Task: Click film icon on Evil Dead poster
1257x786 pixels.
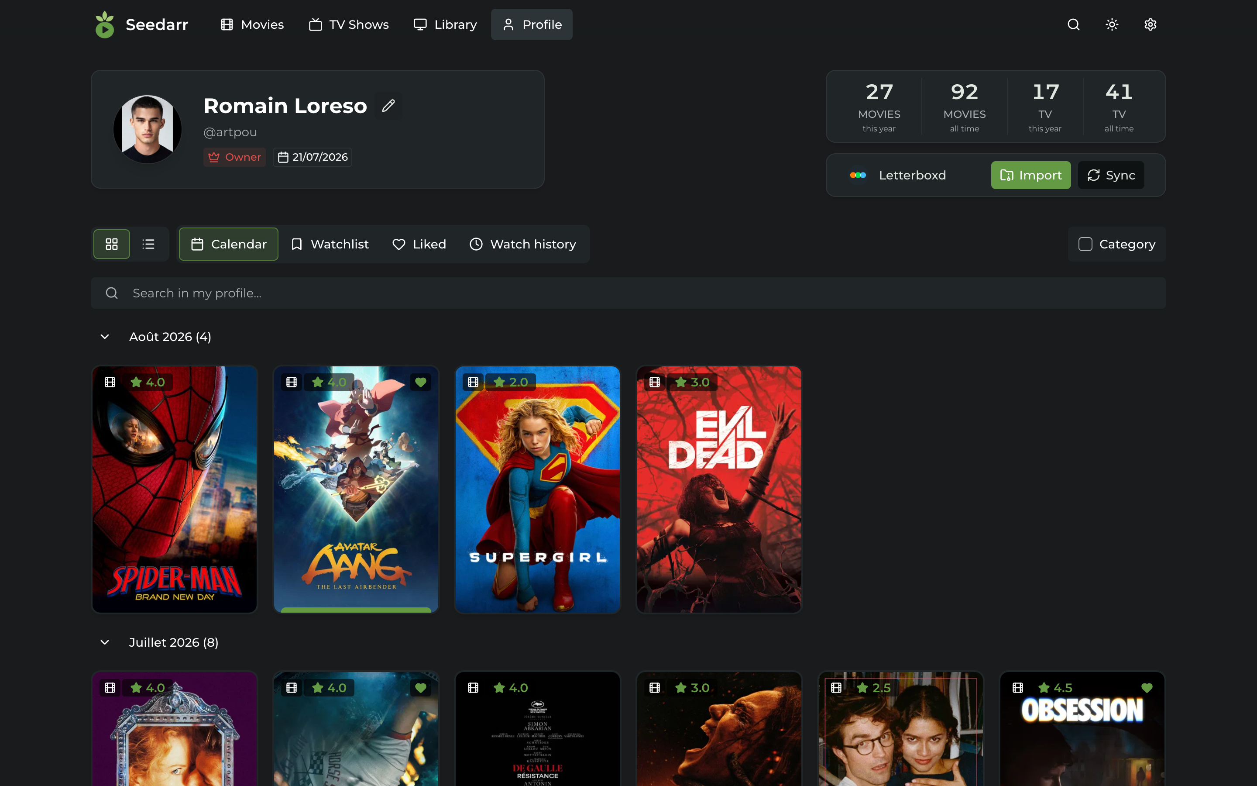Action: tap(655, 382)
